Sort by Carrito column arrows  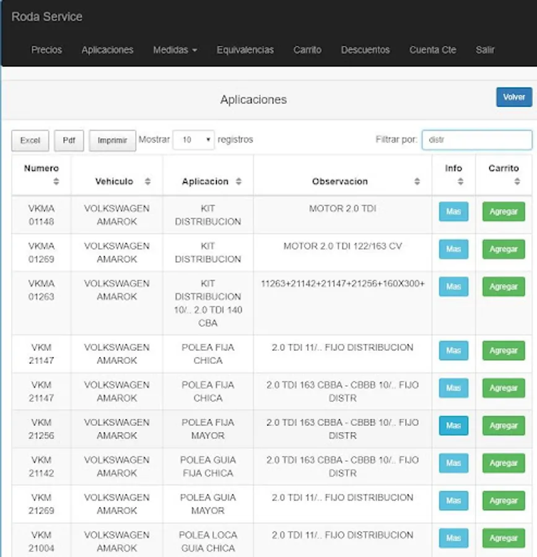517,181
